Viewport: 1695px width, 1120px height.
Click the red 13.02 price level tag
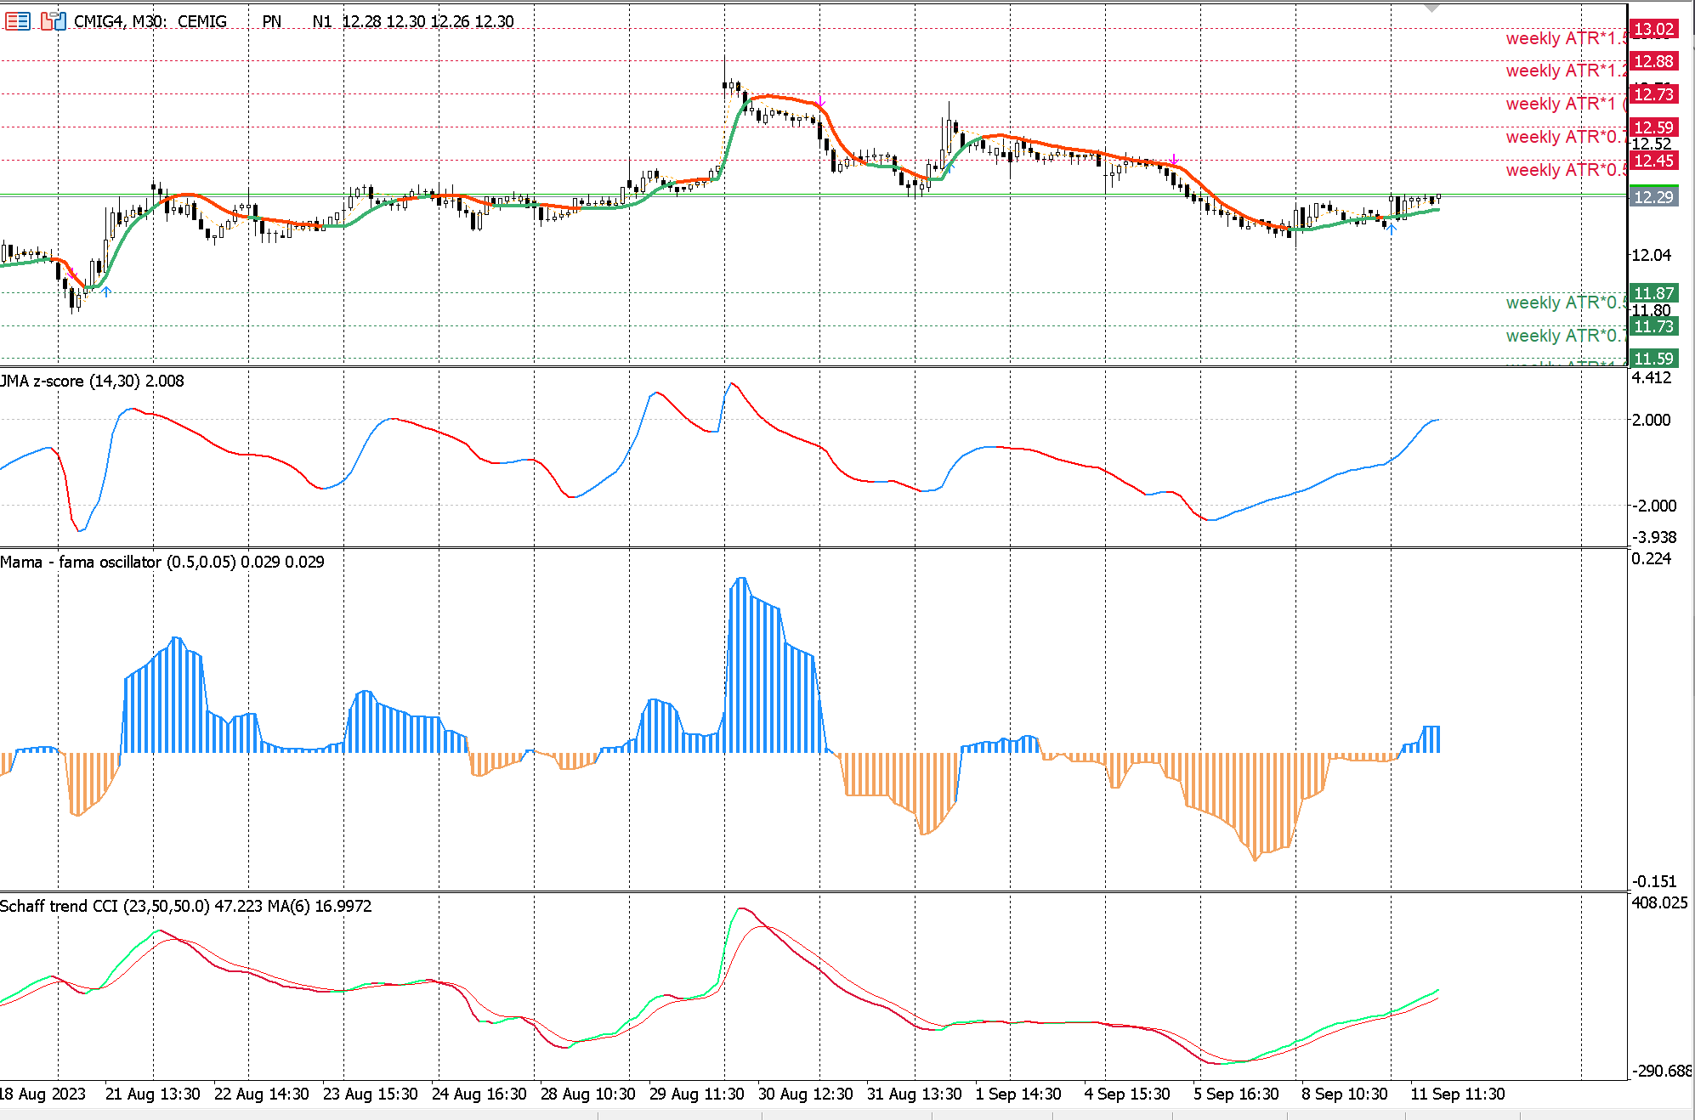(1653, 30)
